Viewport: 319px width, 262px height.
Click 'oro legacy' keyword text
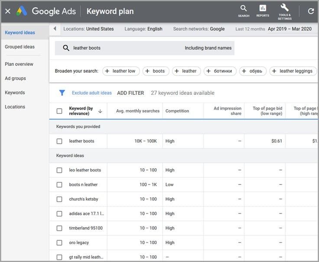pos(79,243)
